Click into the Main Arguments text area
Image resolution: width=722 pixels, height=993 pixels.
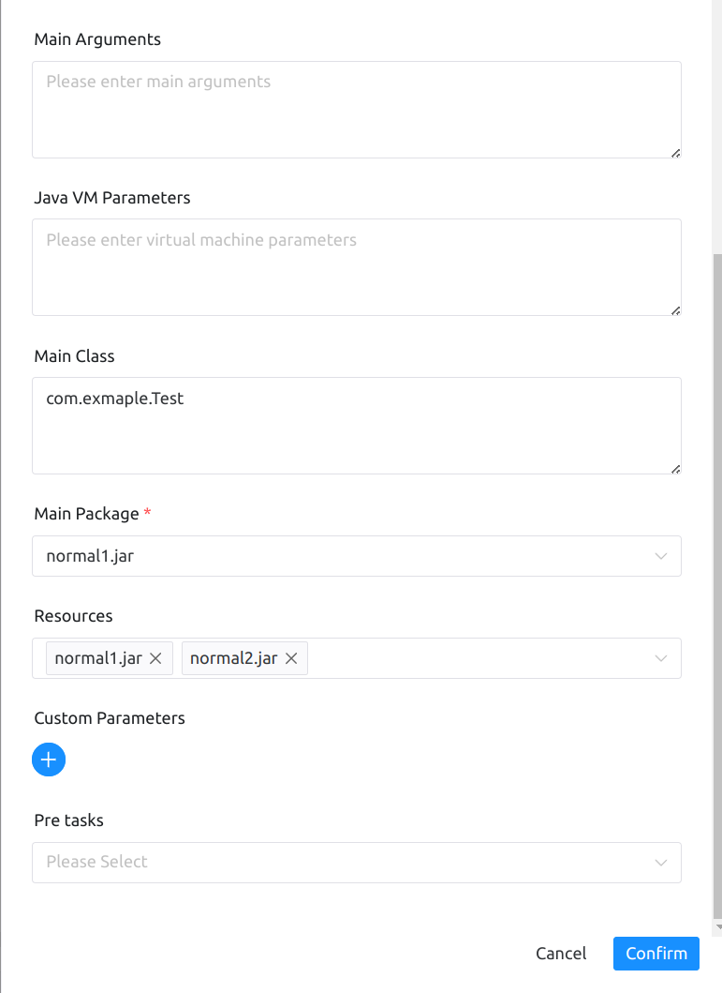tap(356, 110)
